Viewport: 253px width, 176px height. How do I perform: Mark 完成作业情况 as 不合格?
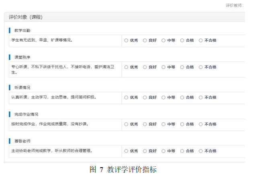click(201, 124)
